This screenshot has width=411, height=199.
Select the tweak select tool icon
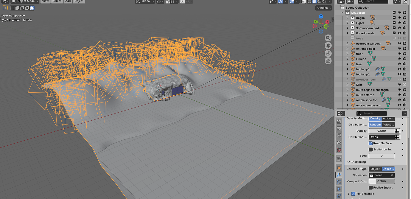[5, 8]
